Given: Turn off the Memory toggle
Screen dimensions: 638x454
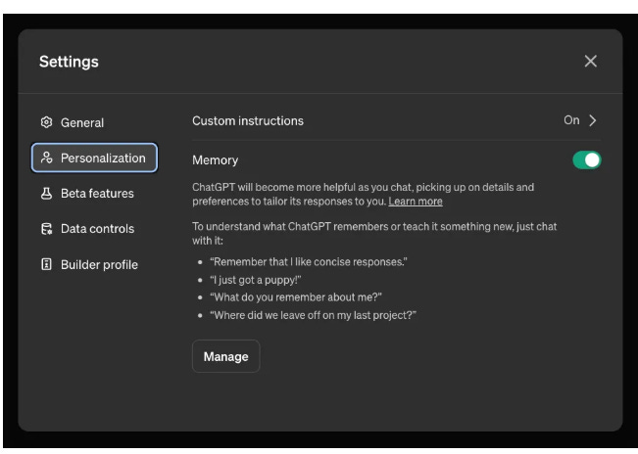Looking at the screenshot, I should click(587, 160).
